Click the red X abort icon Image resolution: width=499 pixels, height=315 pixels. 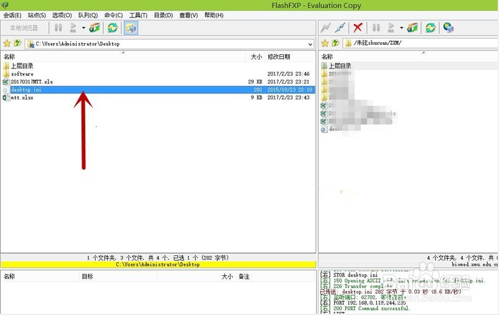(x=358, y=28)
